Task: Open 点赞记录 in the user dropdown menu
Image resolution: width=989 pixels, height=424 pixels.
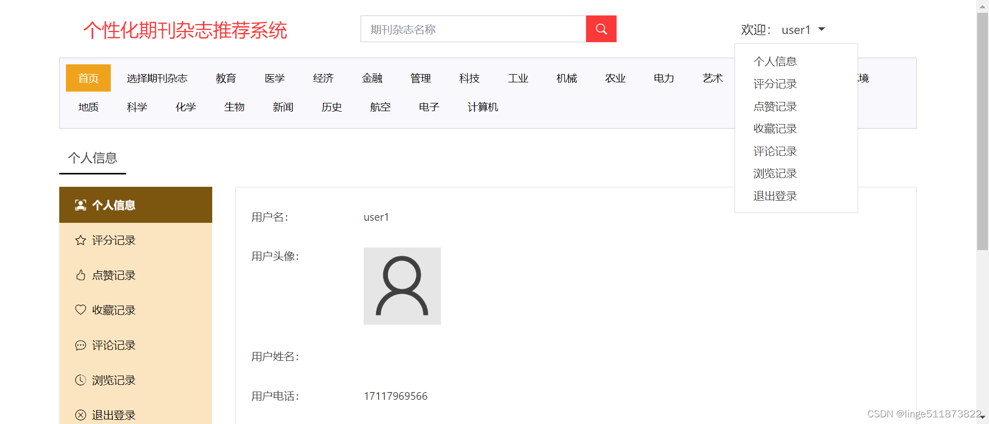Action: click(x=775, y=107)
